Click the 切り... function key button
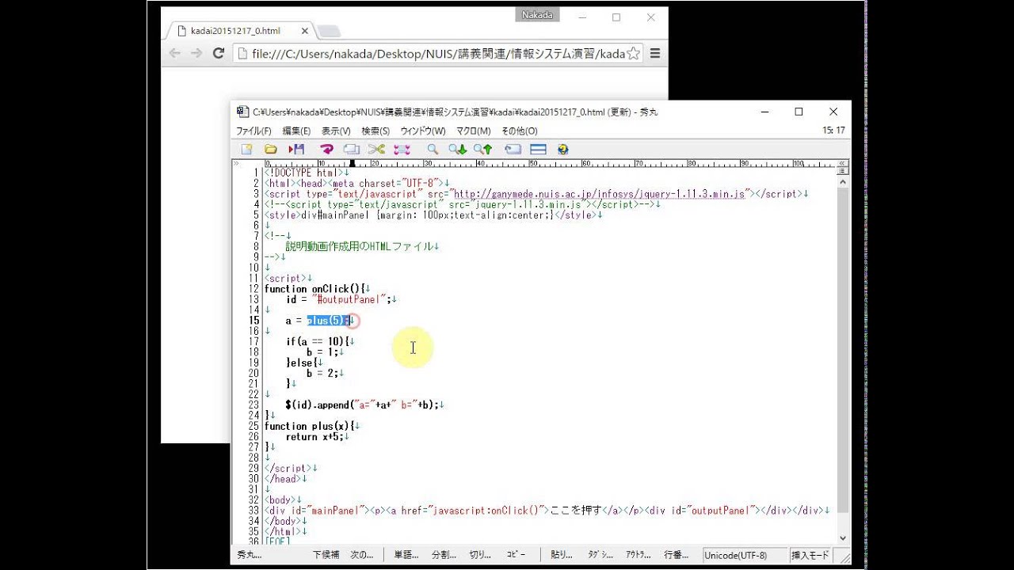Viewport: 1014px width, 570px height. point(480,555)
